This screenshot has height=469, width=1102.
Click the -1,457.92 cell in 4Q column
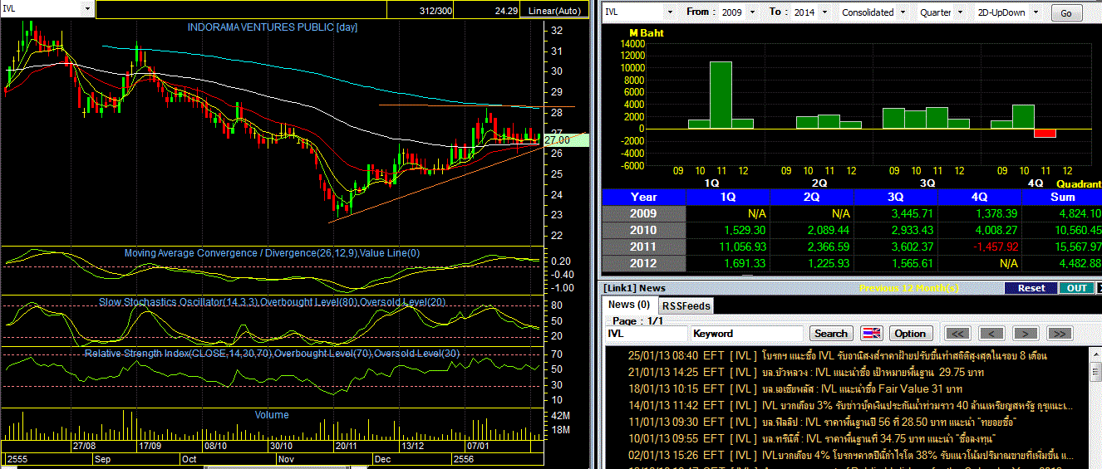980,247
